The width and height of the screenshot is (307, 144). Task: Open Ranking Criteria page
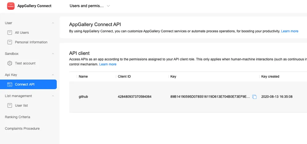[17, 117]
